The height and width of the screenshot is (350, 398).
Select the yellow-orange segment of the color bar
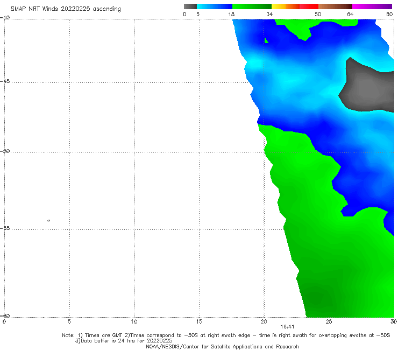(x=286, y=6)
